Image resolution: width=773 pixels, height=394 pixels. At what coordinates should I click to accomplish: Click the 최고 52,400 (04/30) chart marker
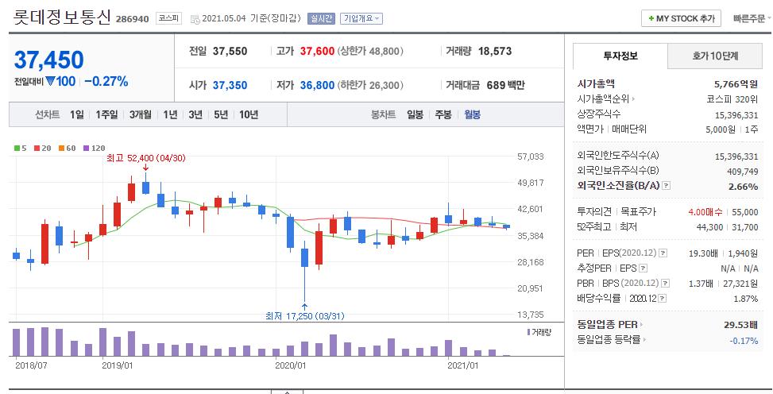(x=146, y=158)
